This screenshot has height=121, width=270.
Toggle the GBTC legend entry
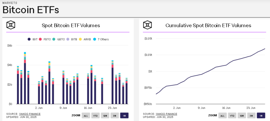click(58, 39)
